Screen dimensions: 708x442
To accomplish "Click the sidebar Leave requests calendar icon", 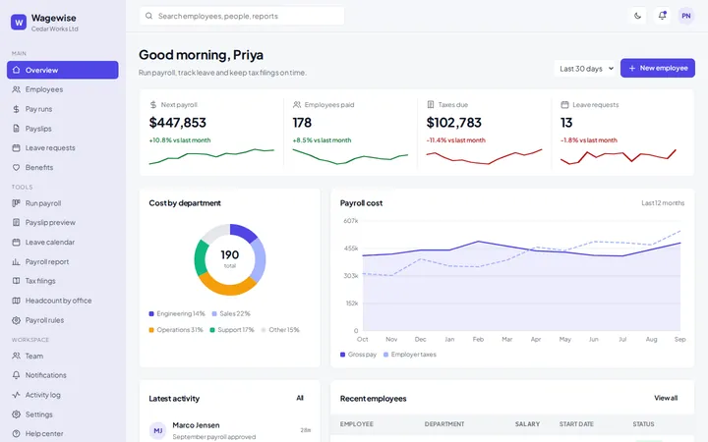I will 17,148.
